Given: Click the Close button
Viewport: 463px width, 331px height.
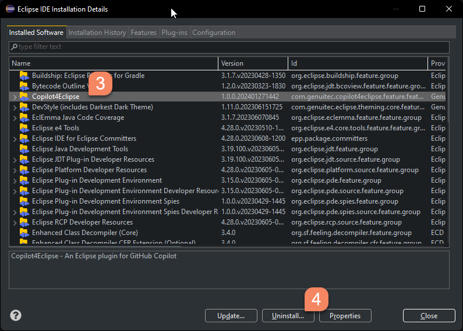Looking at the screenshot, I should pos(429,316).
